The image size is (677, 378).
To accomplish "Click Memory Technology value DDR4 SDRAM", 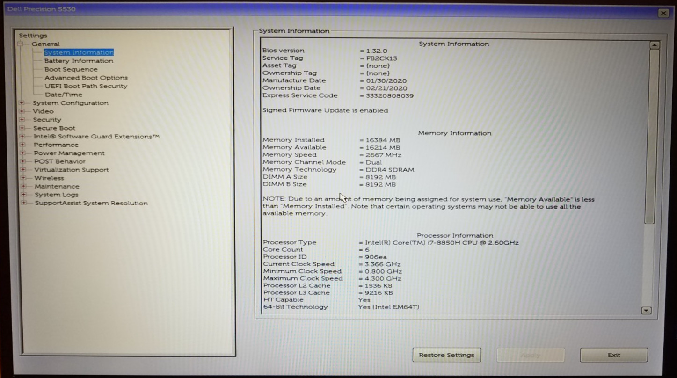I will coord(390,170).
